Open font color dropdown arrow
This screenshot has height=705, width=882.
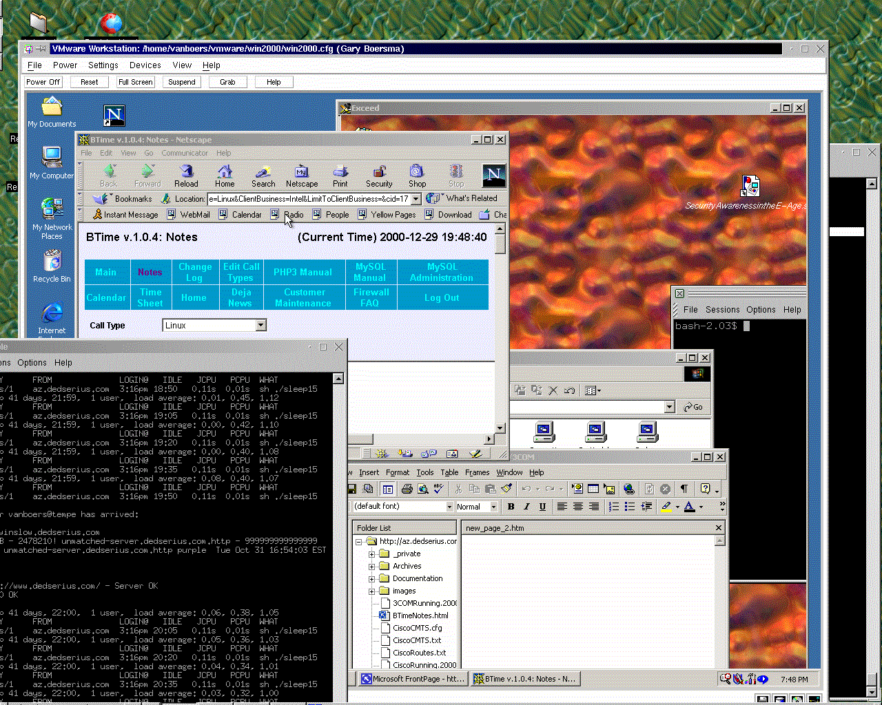[701, 507]
